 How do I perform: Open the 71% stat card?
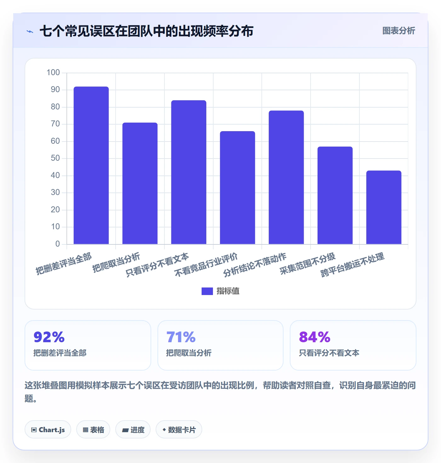[x=220, y=345]
